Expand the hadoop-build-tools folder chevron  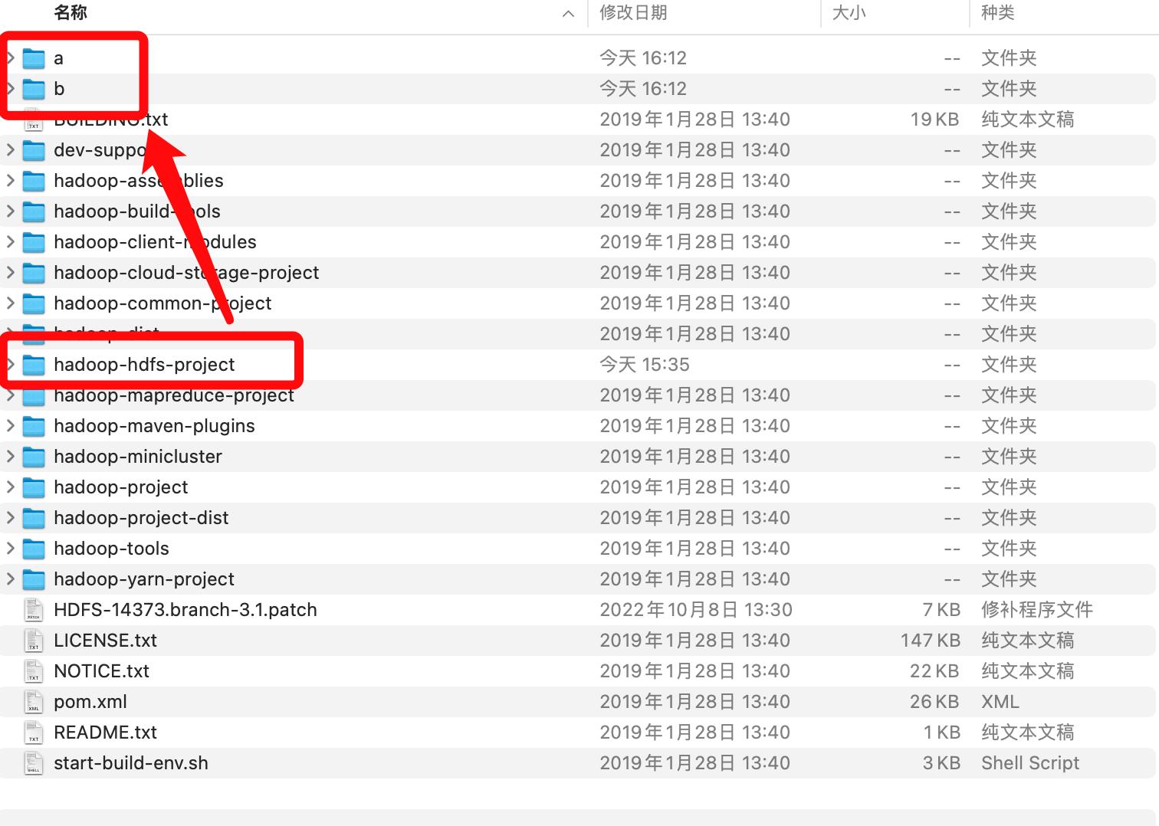pos(11,211)
